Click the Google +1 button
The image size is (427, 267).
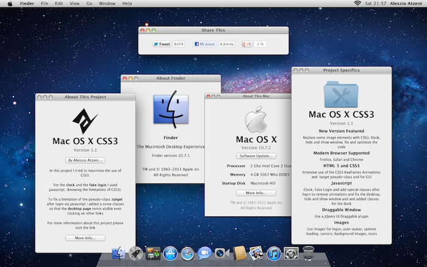(246, 44)
